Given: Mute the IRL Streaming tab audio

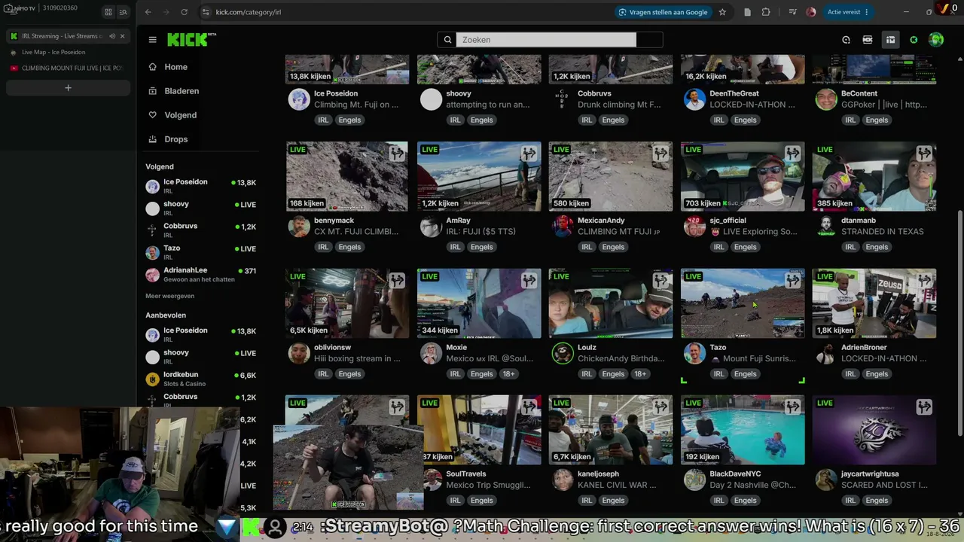Looking at the screenshot, I should coord(111,36).
